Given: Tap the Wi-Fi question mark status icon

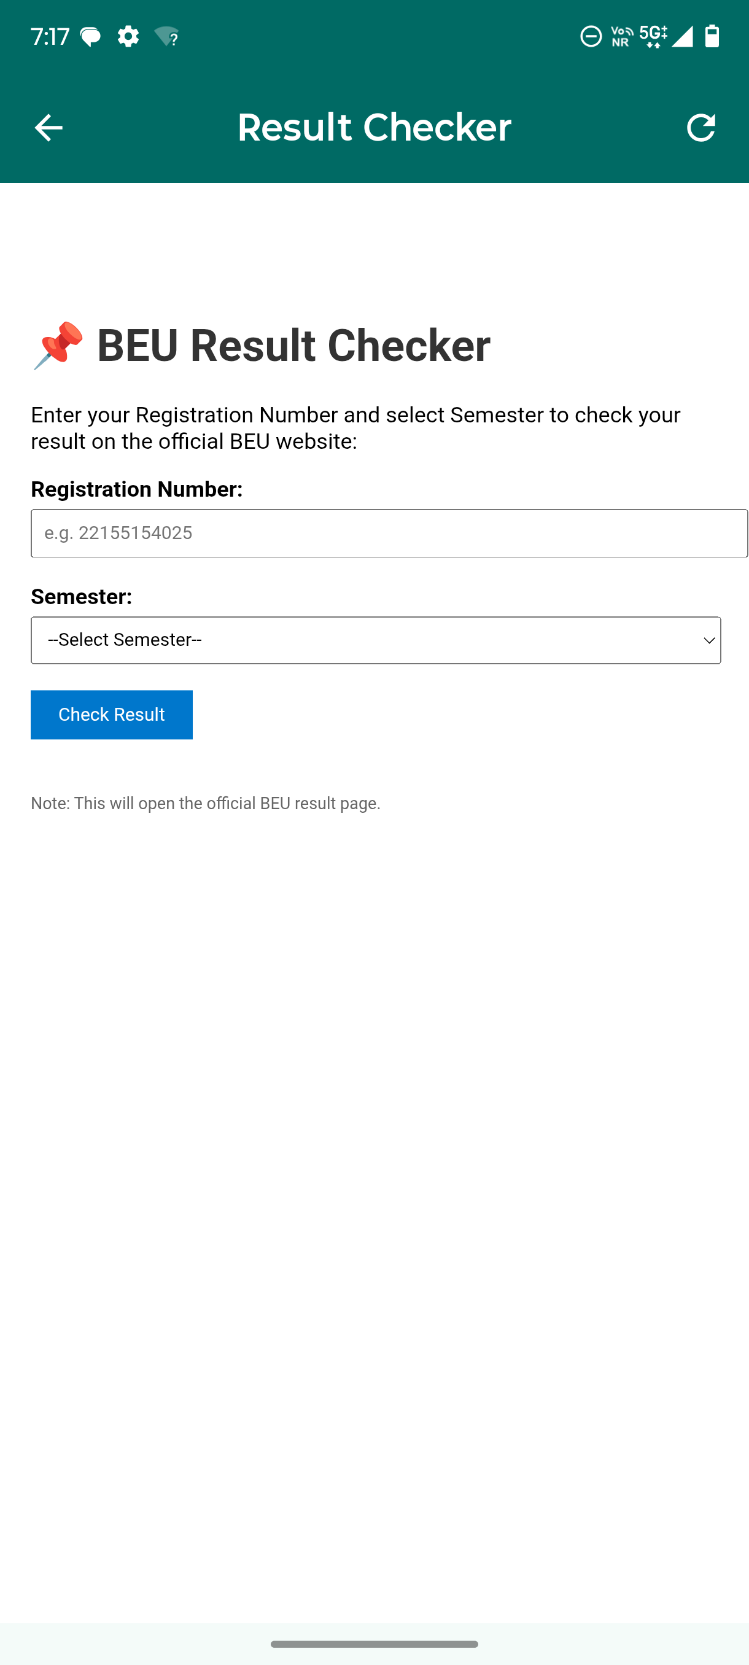Looking at the screenshot, I should [x=166, y=37].
